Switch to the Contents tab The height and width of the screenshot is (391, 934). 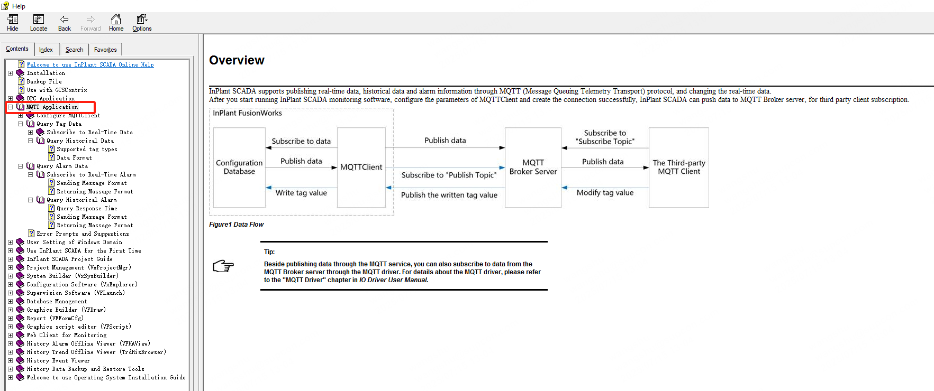click(17, 49)
